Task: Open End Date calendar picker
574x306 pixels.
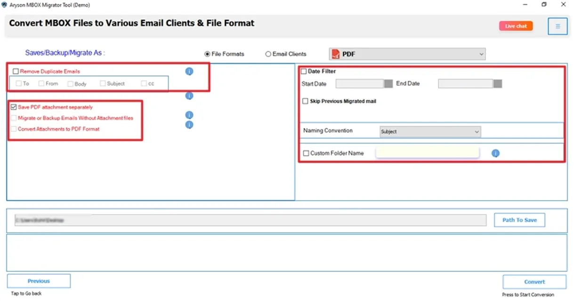Action: [x=498, y=84]
